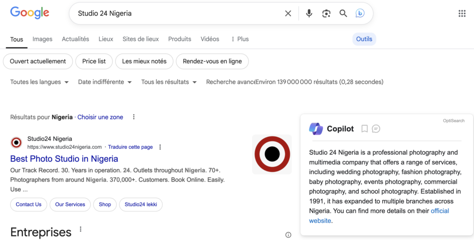474x240 pixels.
Task: Switch to the Produits tab
Action: point(180,39)
